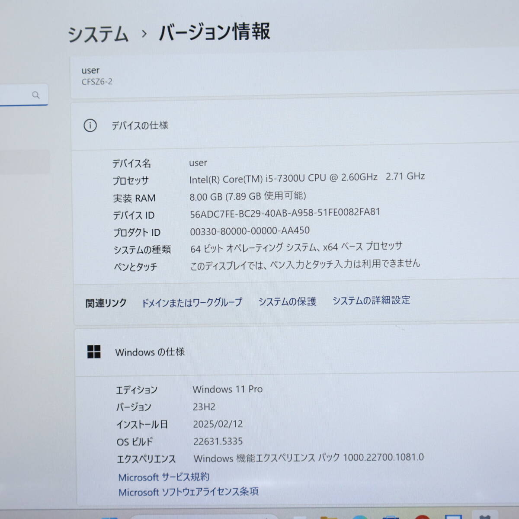Click the Windows logo beside Windows の仕様

tap(94, 352)
